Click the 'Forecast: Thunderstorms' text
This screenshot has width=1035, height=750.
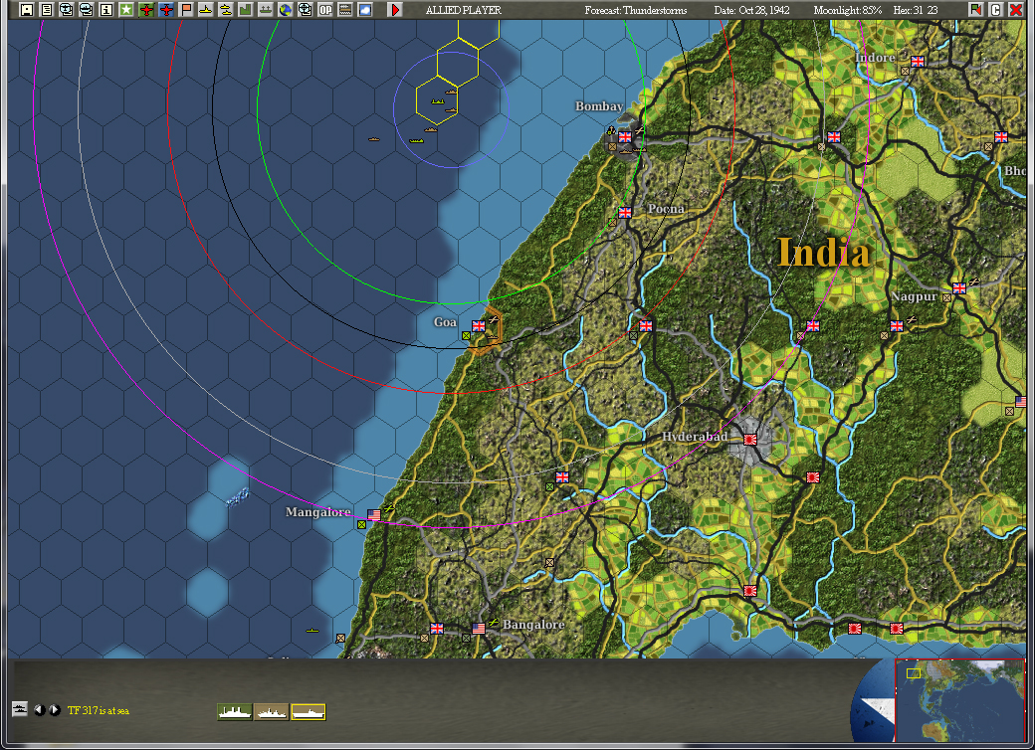[636, 10]
